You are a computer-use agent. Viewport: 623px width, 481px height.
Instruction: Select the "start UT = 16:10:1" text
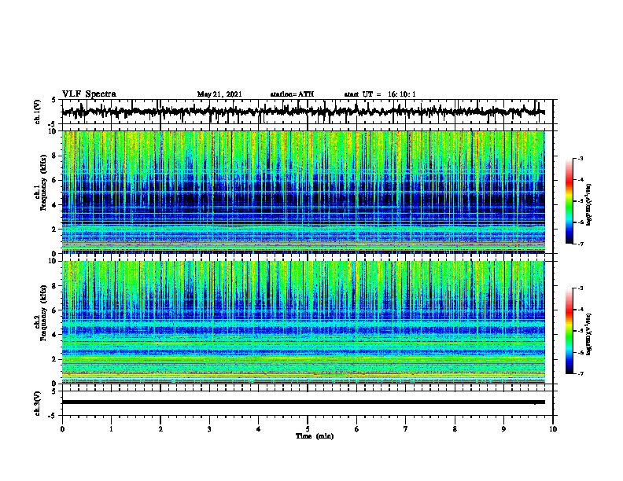coord(380,94)
